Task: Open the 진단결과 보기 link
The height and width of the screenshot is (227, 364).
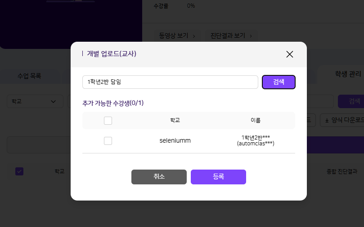Action: coord(230,35)
